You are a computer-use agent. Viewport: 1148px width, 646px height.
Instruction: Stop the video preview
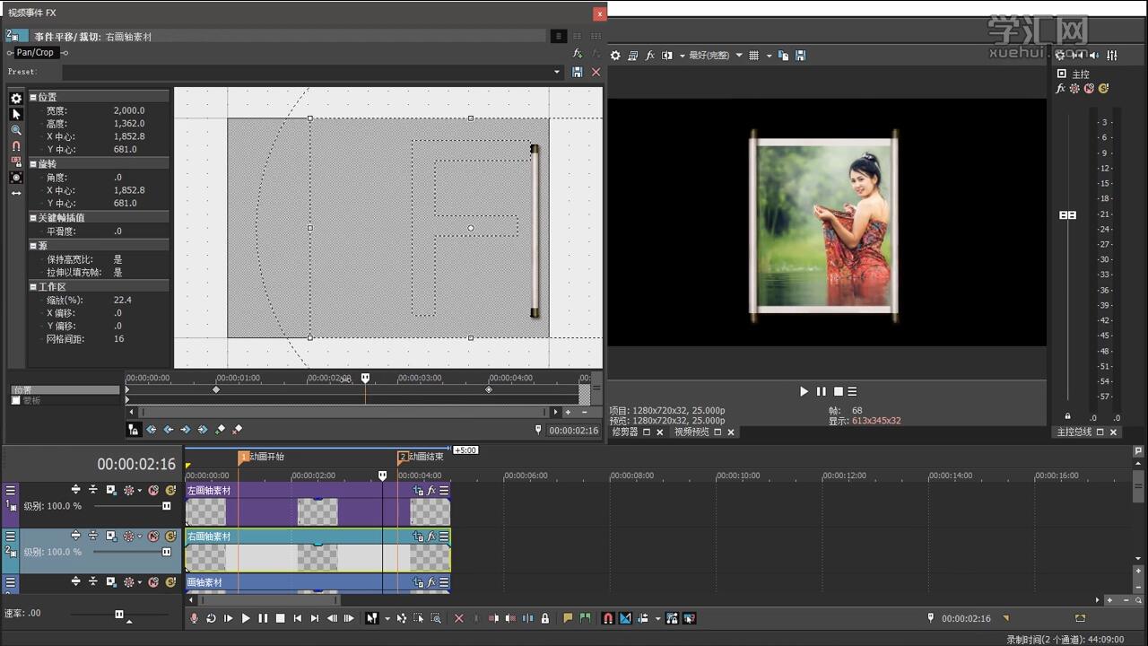tap(838, 391)
